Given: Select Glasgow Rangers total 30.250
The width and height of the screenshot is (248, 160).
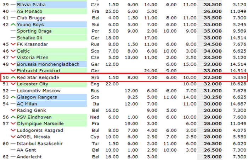Looking at the screenshot, I should 213,97.
